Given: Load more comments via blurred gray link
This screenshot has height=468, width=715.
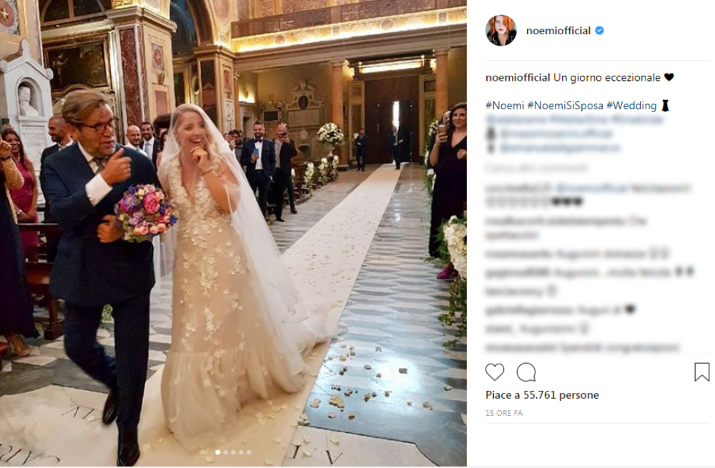Looking at the screenshot, I should click(536, 168).
